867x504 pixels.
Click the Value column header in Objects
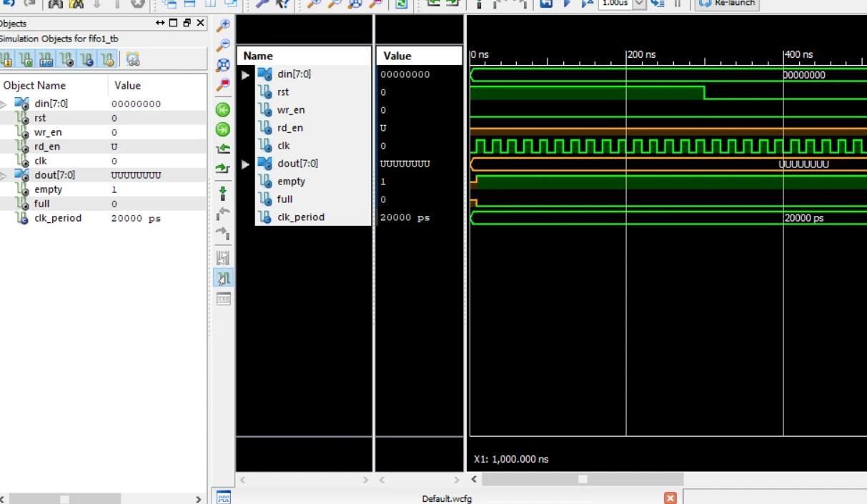tap(128, 85)
